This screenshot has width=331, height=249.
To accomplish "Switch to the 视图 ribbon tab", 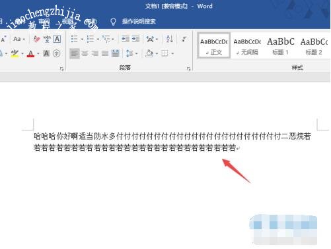I will [67, 21].
